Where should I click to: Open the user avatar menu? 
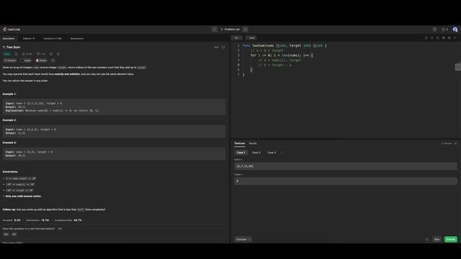pos(455,29)
